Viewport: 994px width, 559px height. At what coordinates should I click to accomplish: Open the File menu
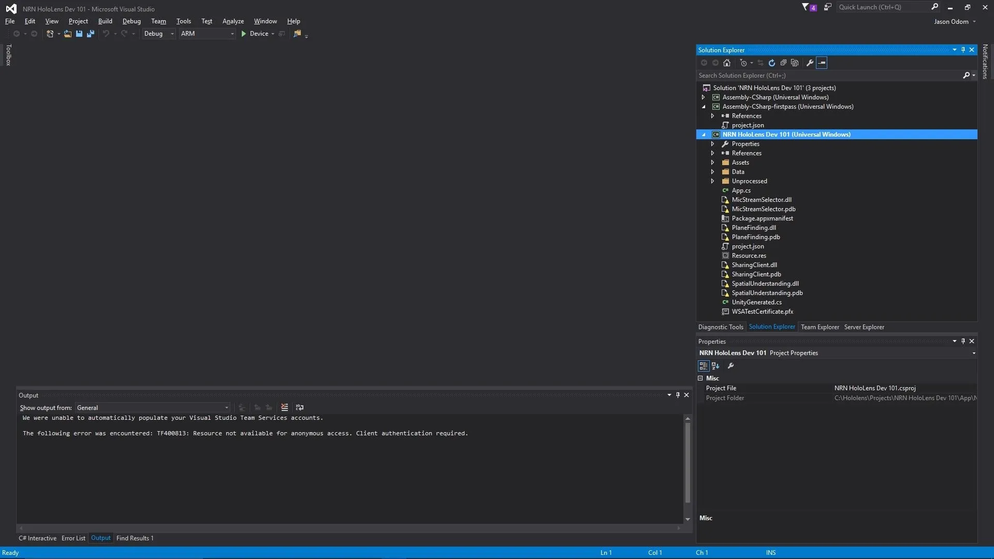10,21
